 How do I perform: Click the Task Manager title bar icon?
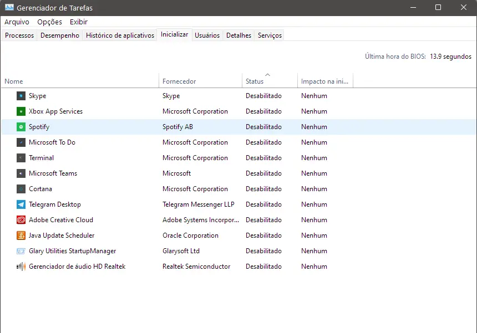(x=9, y=8)
